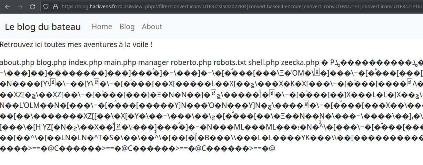
Task: Open the Blog nav link
Action: (127, 27)
